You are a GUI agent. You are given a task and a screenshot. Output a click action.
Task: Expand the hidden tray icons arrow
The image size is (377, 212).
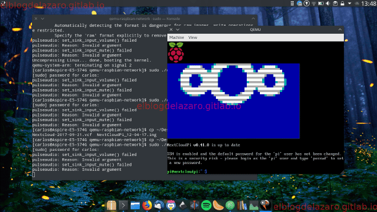click(350, 3)
